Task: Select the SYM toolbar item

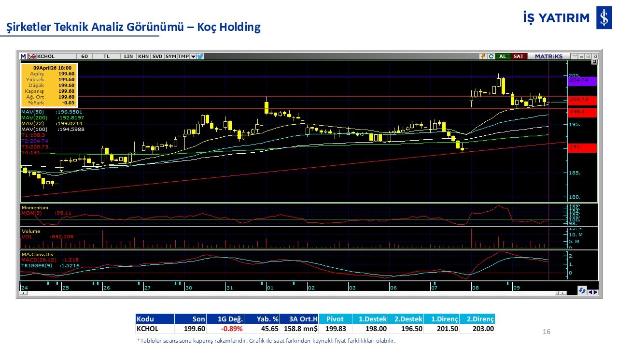Action: 170,56
